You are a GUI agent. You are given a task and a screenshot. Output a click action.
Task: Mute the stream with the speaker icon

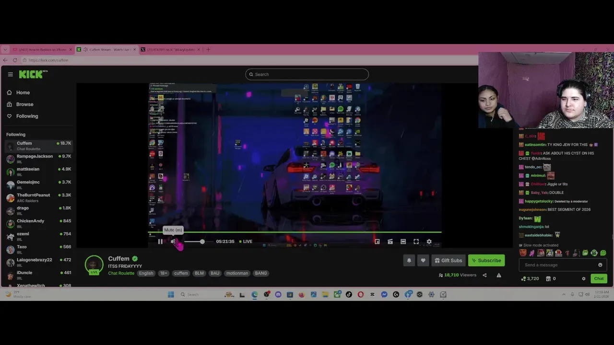(x=173, y=241)
